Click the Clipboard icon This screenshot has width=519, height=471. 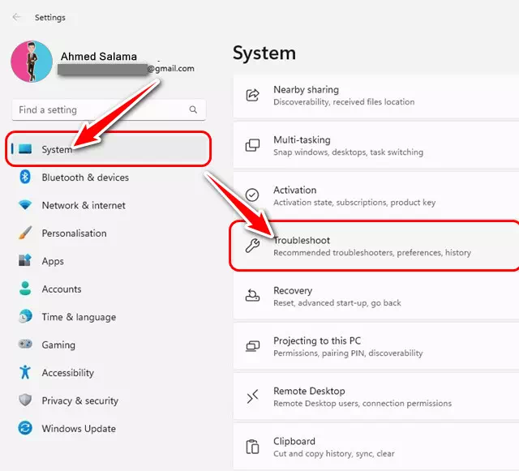(252, 447)
